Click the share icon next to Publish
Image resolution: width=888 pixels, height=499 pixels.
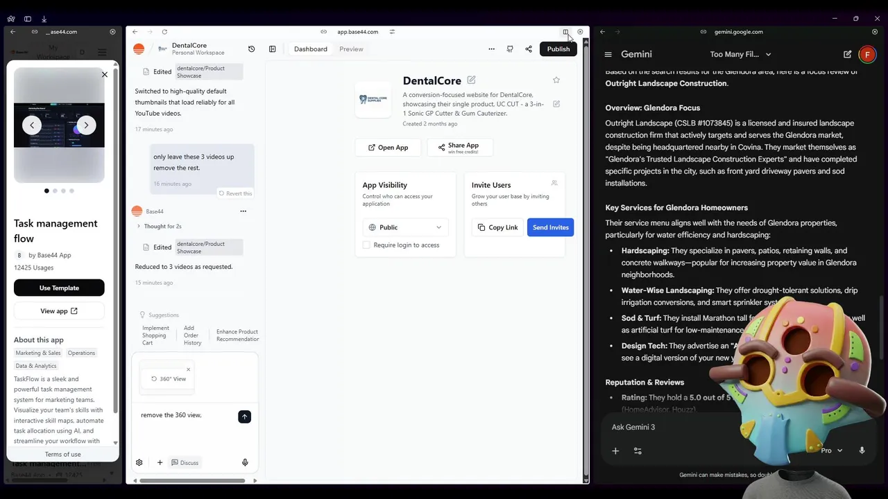coord(529,49)
